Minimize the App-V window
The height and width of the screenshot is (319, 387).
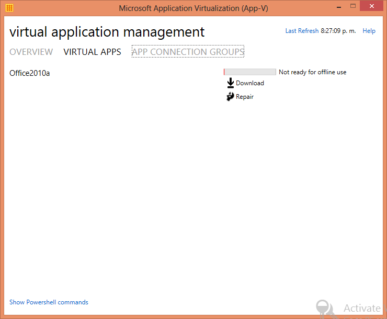pyautogui.click(x=339, y=7)
